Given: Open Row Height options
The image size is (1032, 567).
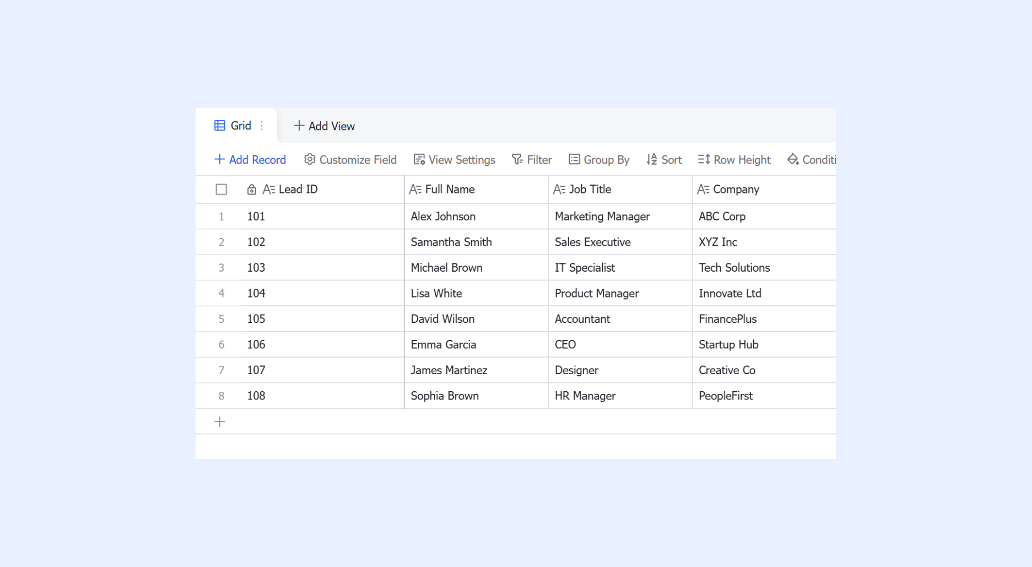Looking at the screenshot, I should (734, 160).
